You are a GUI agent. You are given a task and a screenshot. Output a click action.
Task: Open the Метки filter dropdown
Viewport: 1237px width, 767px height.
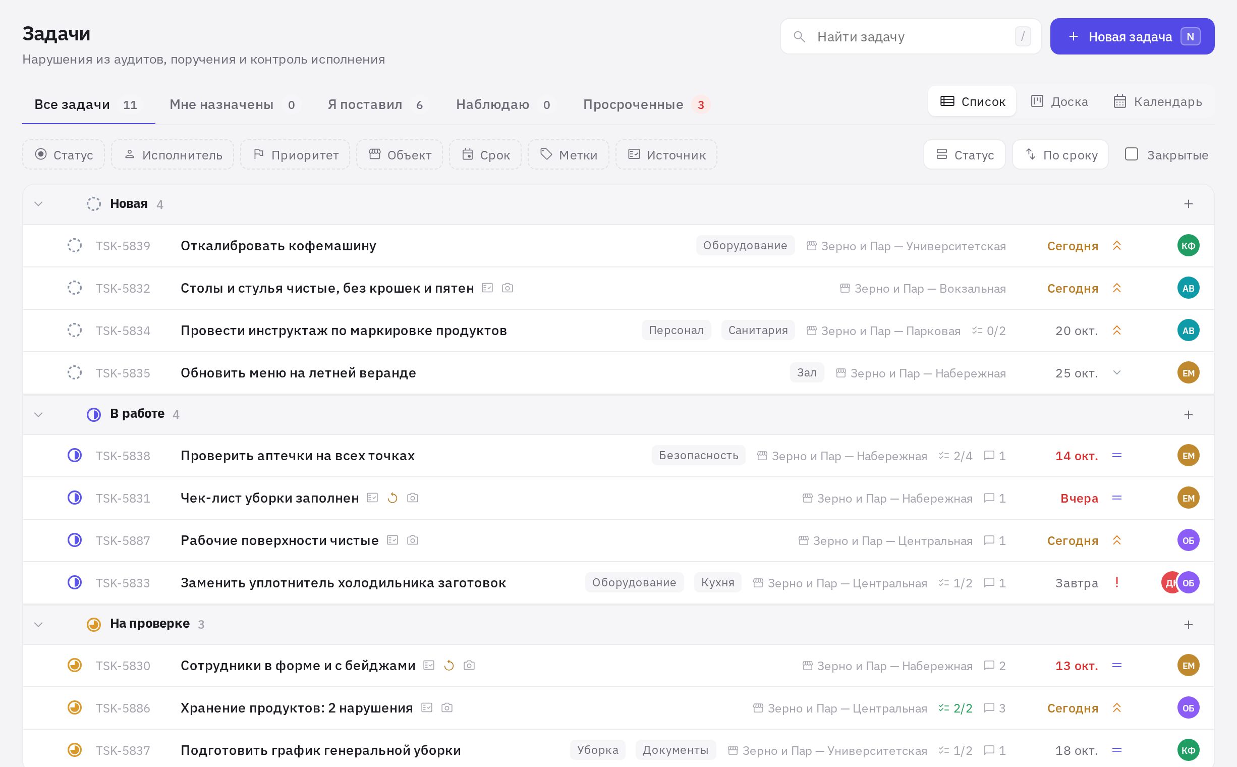point(569,155)
